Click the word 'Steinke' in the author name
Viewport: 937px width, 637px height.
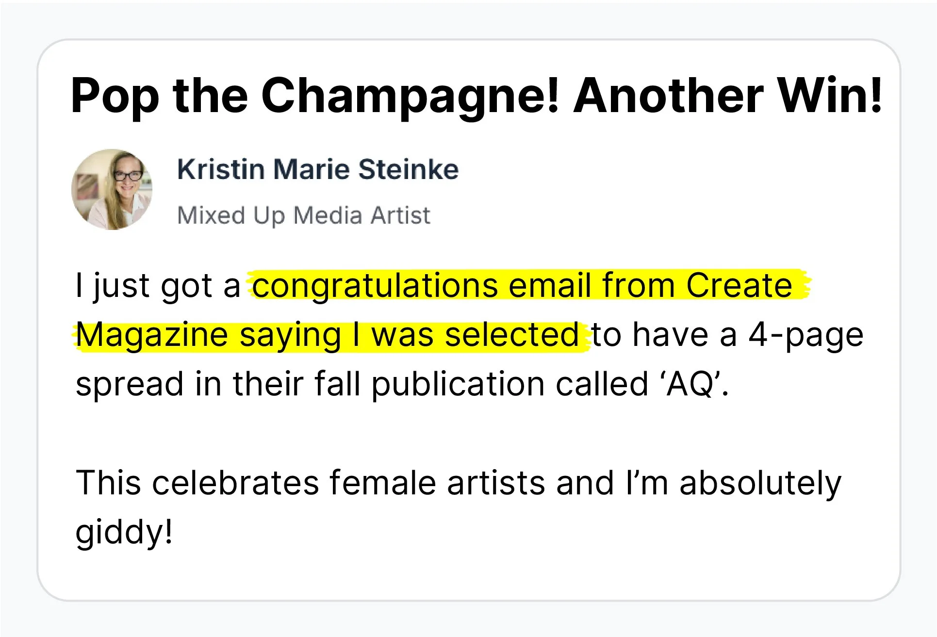[x=408, y=169]
